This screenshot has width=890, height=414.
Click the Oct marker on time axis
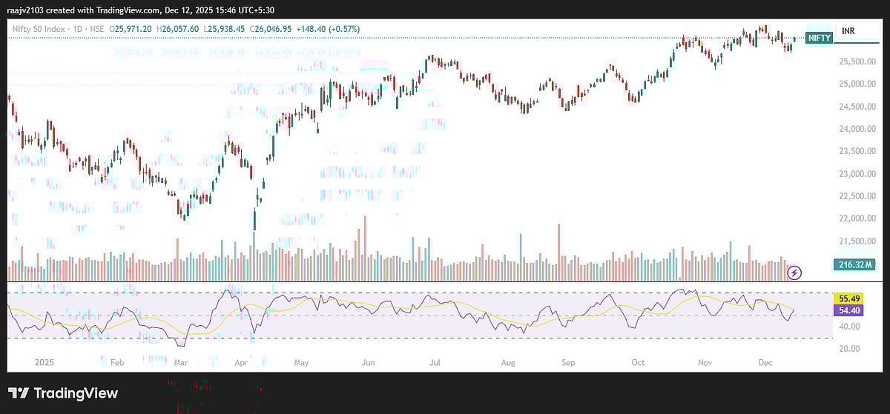(638, 364)
